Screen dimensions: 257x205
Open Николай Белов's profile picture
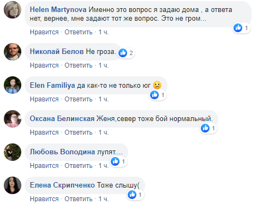(x=13, y=52)
